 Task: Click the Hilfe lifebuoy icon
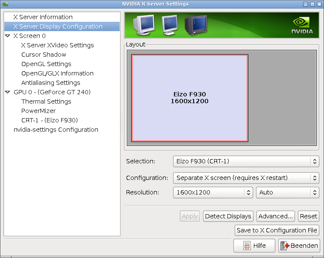247,246
